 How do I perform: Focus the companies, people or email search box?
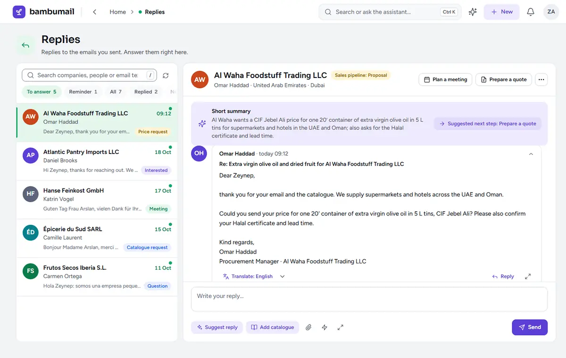coord(89,75)
